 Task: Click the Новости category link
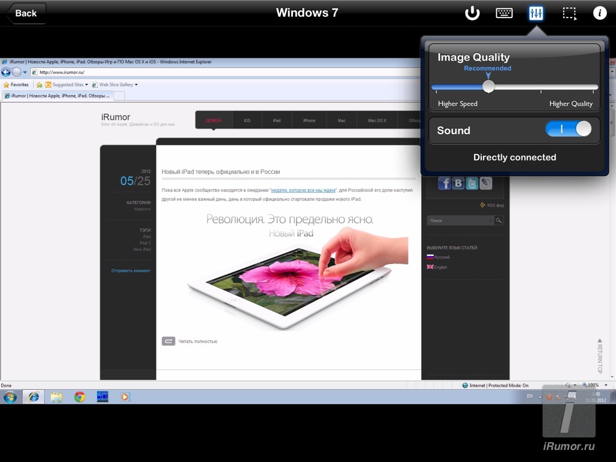[x=142, y=209]
